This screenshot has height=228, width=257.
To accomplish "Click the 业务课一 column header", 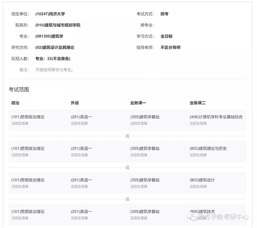I will click(x=138, y=103).
